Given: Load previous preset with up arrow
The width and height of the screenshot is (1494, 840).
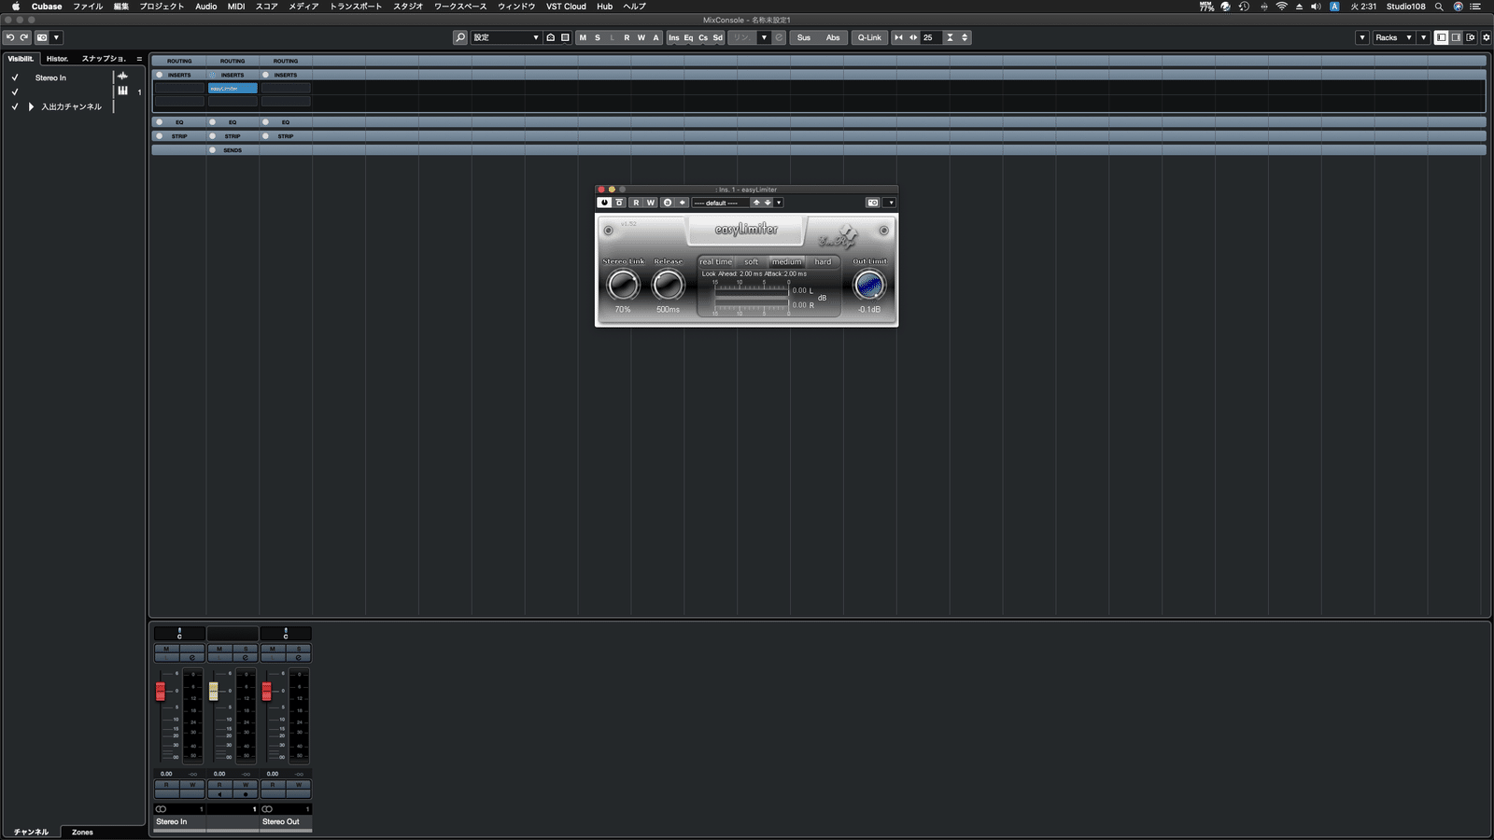Looking at the screenshot, I should tap(756, 203).
